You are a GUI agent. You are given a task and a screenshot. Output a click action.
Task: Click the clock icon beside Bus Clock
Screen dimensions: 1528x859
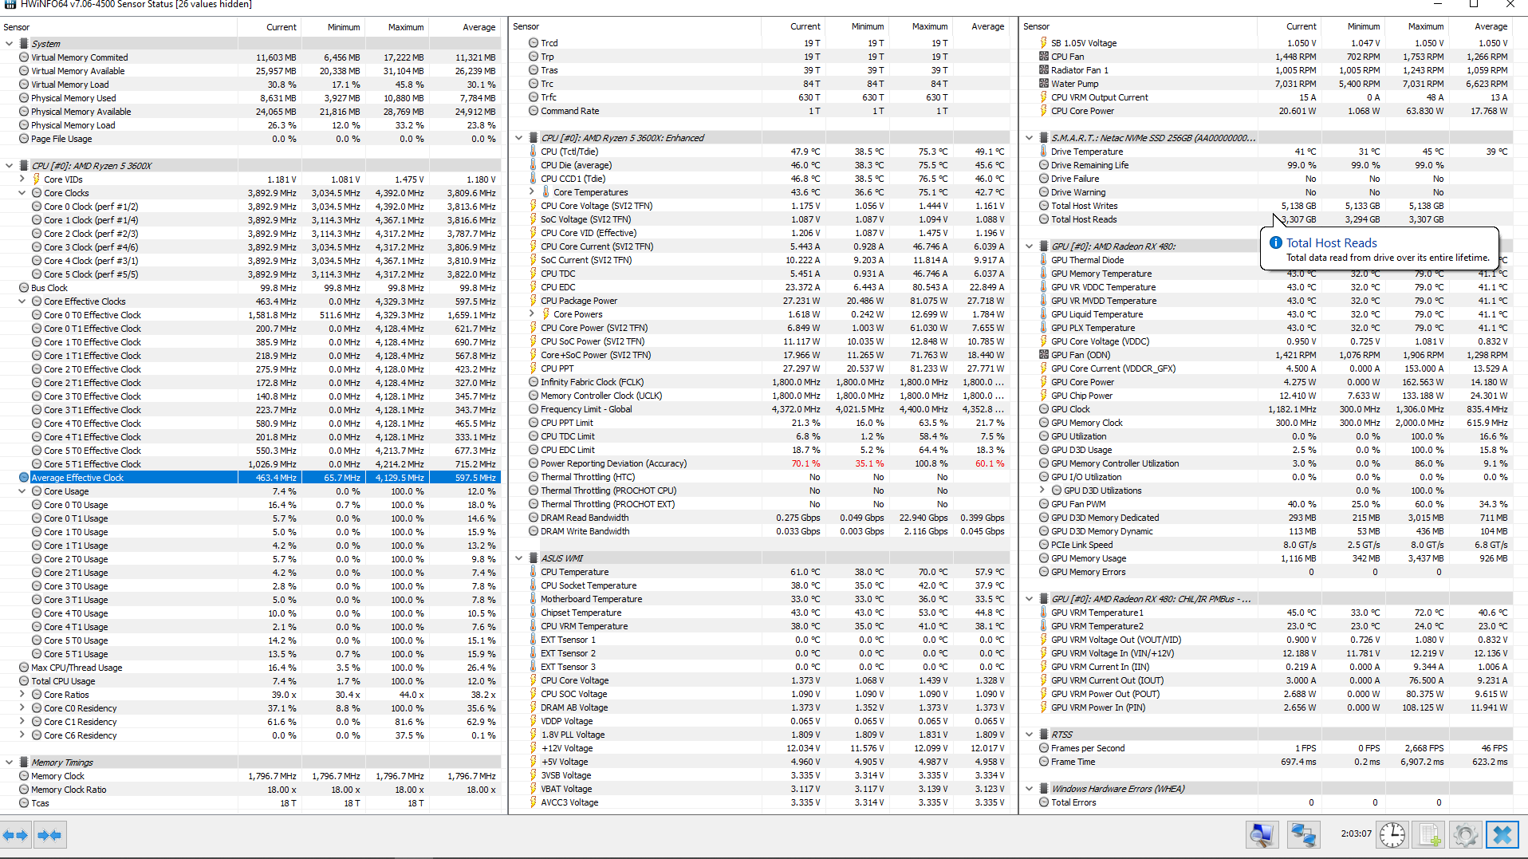point(24,288)
